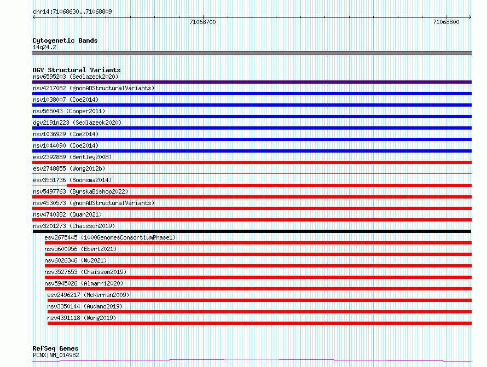Select nsv3350144 (Audano2019) label

tap(85, 306)
